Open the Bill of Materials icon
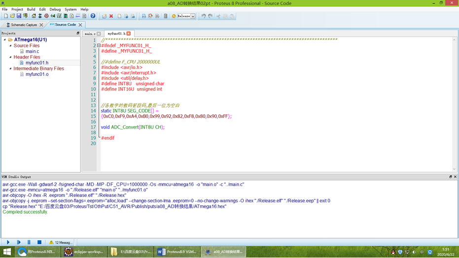Screen dimensions: 459x258 click(71, 16)
